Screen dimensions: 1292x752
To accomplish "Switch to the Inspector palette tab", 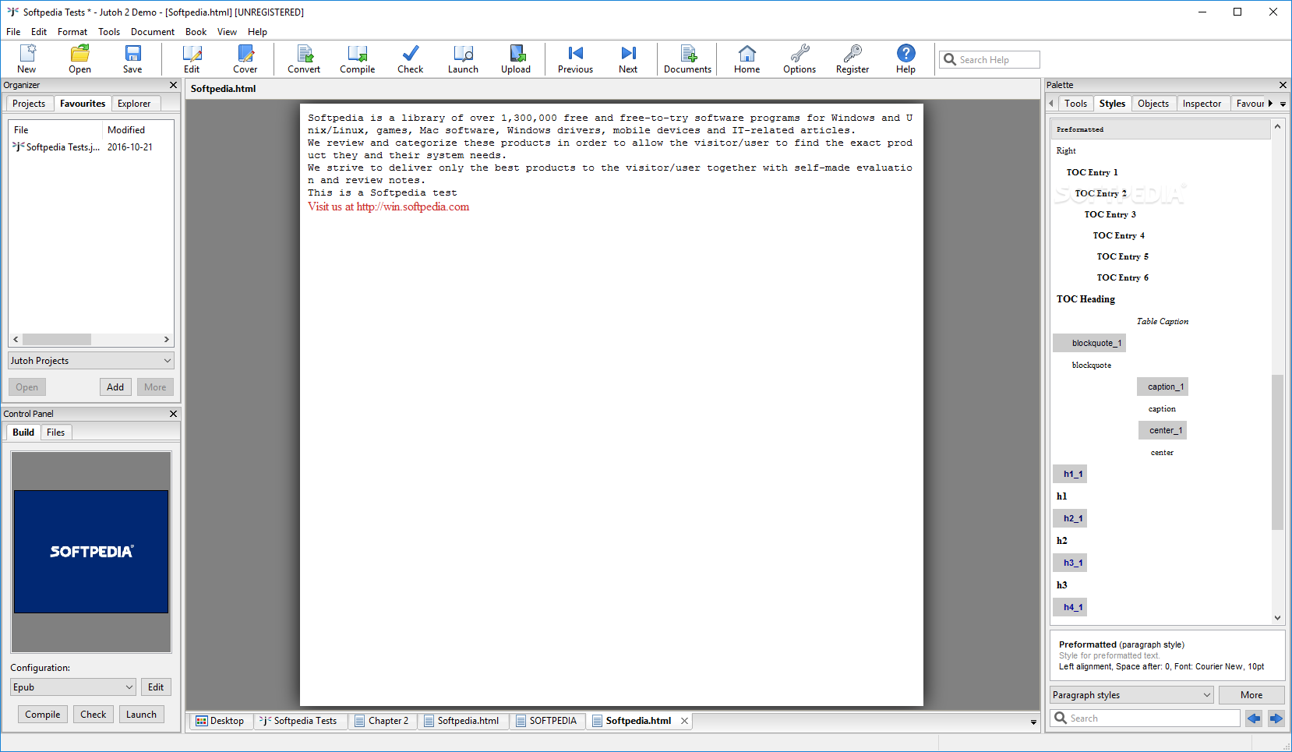I will pyautogui.click(x=1202, y=104).
